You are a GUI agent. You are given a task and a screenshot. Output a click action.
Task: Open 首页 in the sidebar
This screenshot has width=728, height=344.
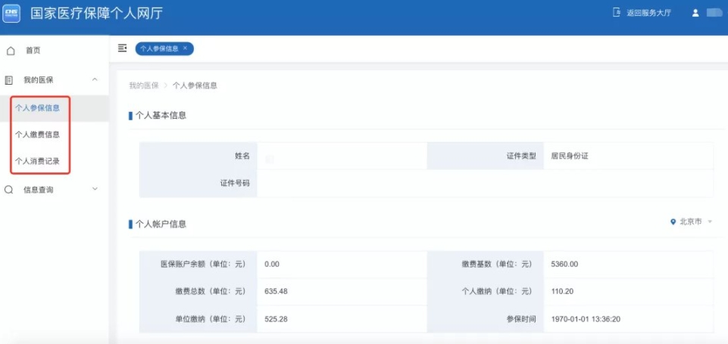(33, 51)
